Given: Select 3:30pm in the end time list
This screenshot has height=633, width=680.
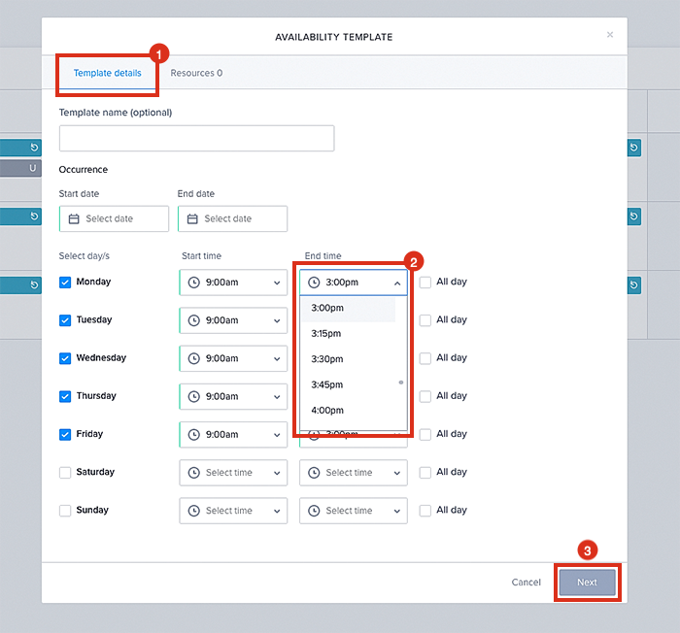Looking at the screenshot, I should 348,359.
